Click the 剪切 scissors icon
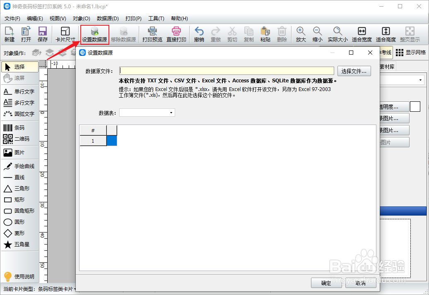The image size is (429, 295). [x=232, y=34]
